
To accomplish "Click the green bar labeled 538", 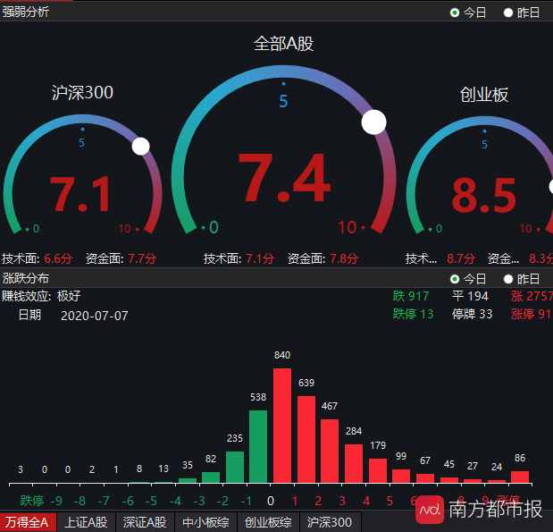I will (258, 446).
